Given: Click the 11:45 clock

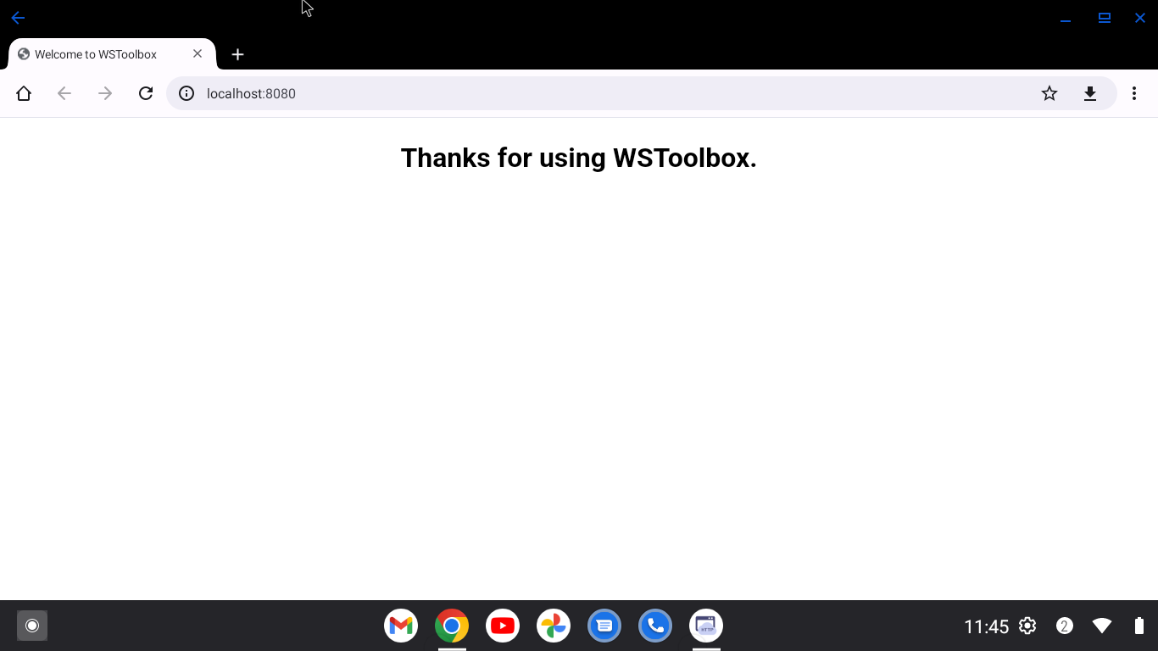Looking at the screenshot, I should pos(986,626).
